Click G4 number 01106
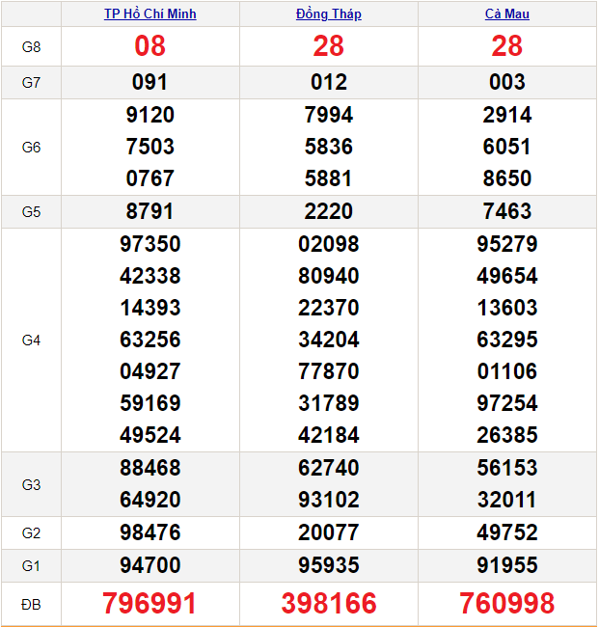Screen dimensions: 599x627 506,371
